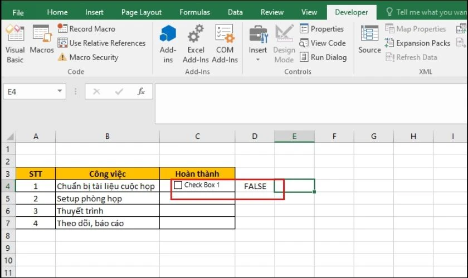Viewport: 468px width, 278px height.
Task: Select cell Setup phòng họp
Action: 108,198
